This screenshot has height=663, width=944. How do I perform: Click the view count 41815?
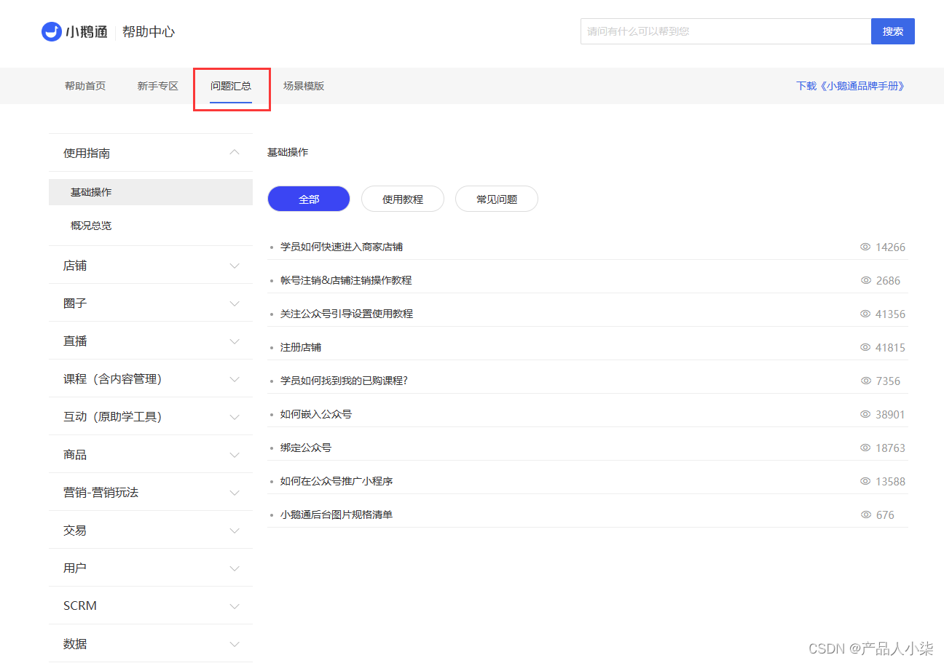pyautogui.click(x=890, y=347)
